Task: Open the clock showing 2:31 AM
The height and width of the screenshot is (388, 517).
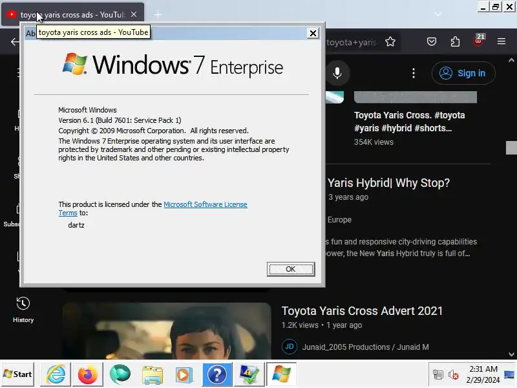Action: pos(483,374)
